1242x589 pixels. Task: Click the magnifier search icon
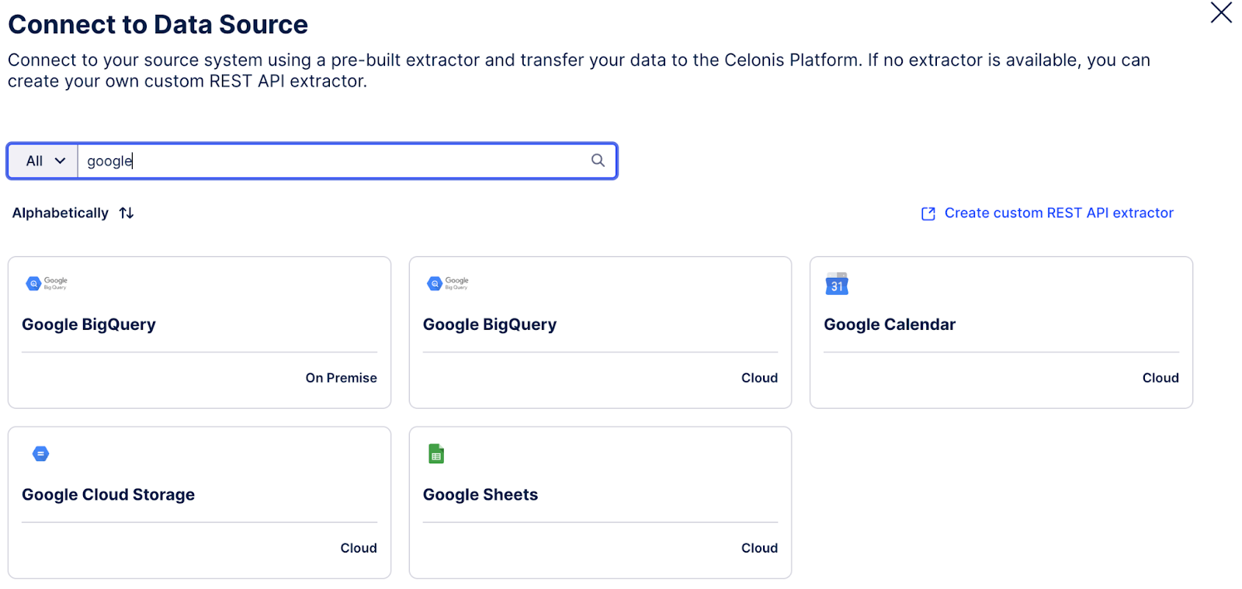coord(598,161)
